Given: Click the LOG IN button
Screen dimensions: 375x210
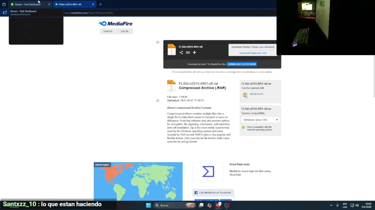Looking at the screenshot, I should (125, 31).
